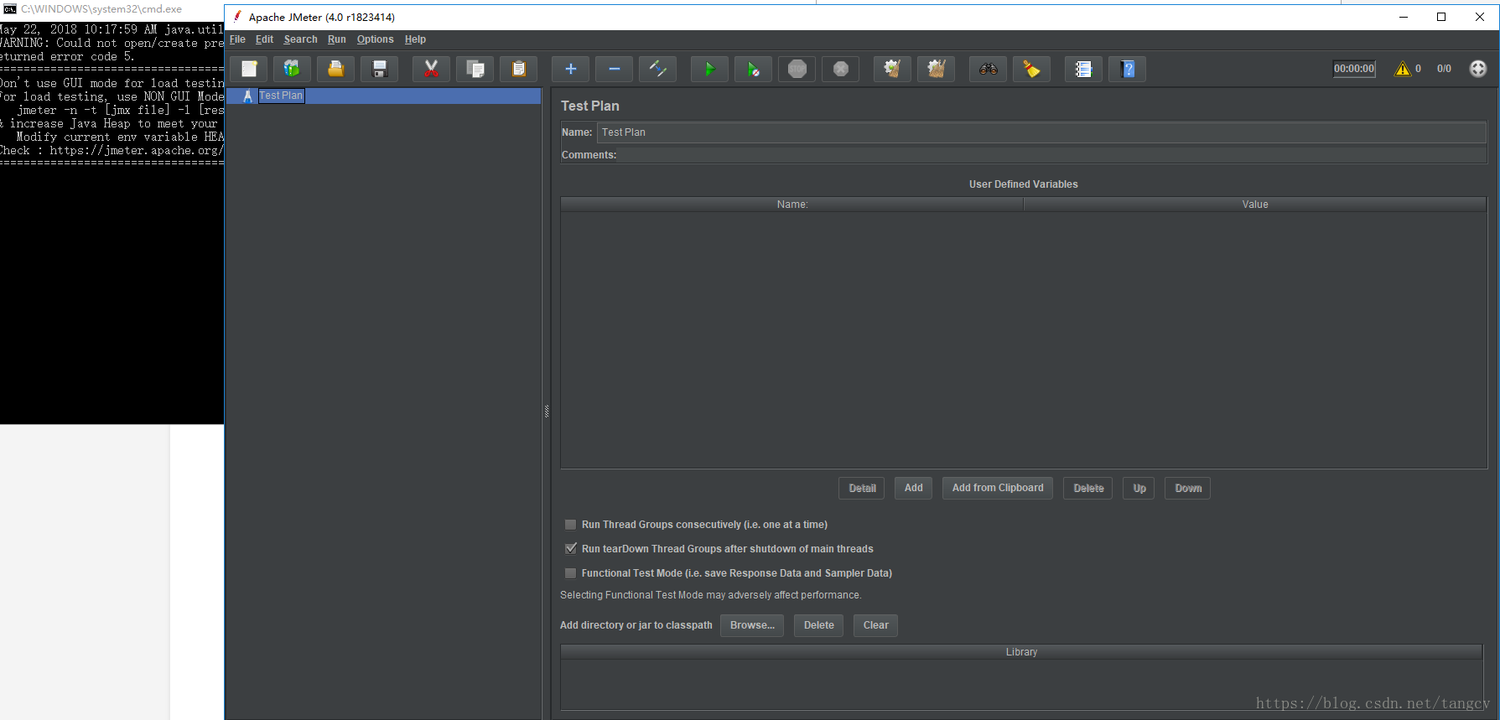Open the Search menu
The height and width of the screenshot is (720, 1500).
(x=300, y=39)
